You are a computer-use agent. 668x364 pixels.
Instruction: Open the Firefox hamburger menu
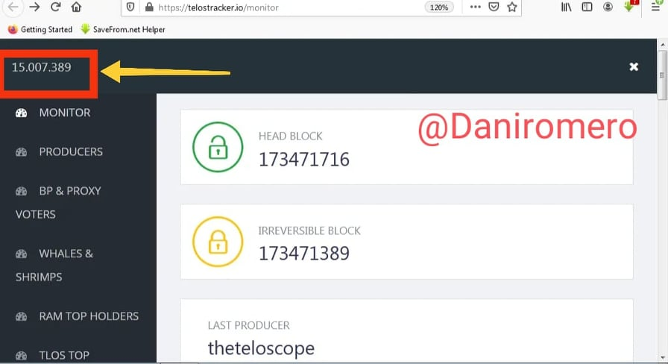655,7
